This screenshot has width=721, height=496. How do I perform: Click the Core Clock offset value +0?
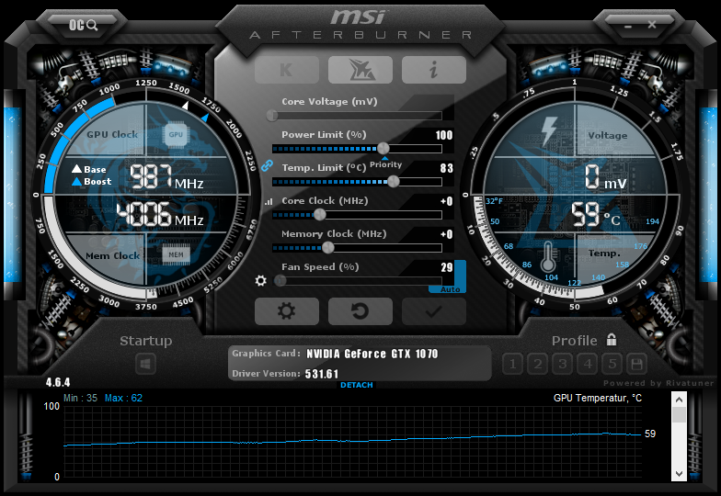coord(447,201)
